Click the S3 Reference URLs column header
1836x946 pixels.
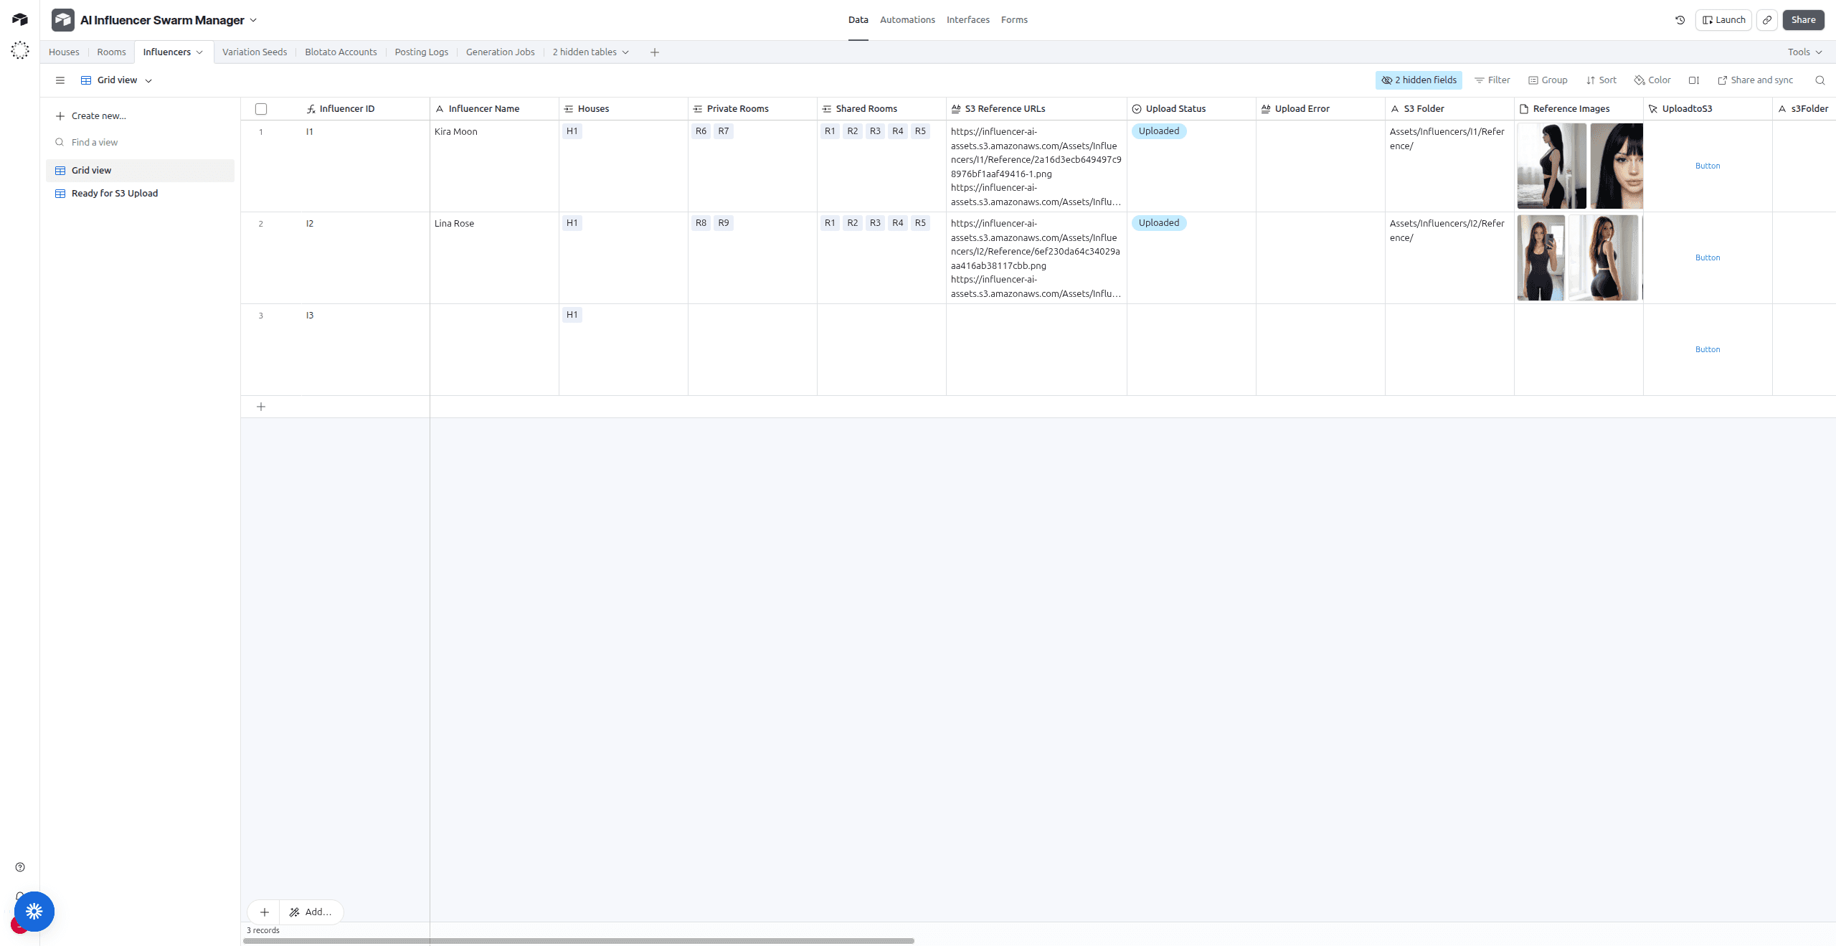[1036, 109]
